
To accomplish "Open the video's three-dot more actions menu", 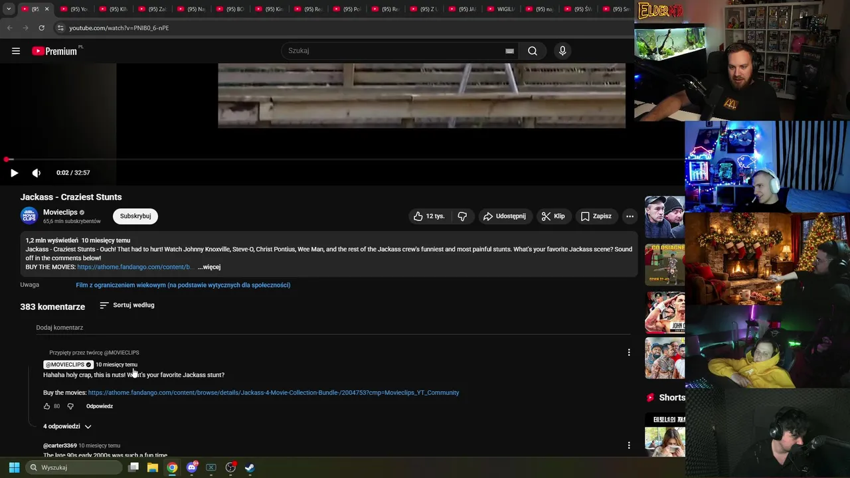I will click(630, 216).
